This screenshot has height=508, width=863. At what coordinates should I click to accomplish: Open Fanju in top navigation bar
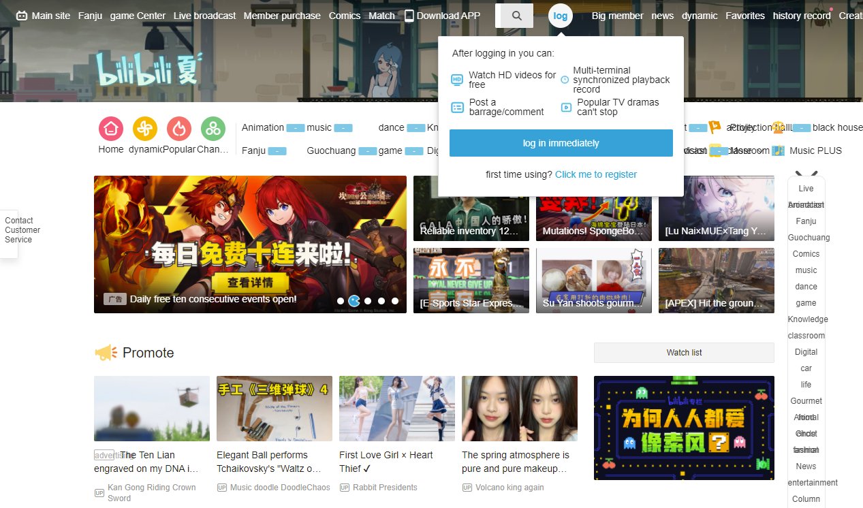[x=90, y=16]
